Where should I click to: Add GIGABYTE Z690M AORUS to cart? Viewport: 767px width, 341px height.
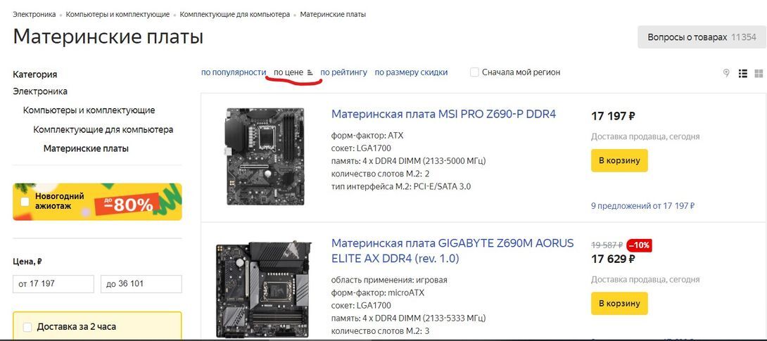coord(619,303)
